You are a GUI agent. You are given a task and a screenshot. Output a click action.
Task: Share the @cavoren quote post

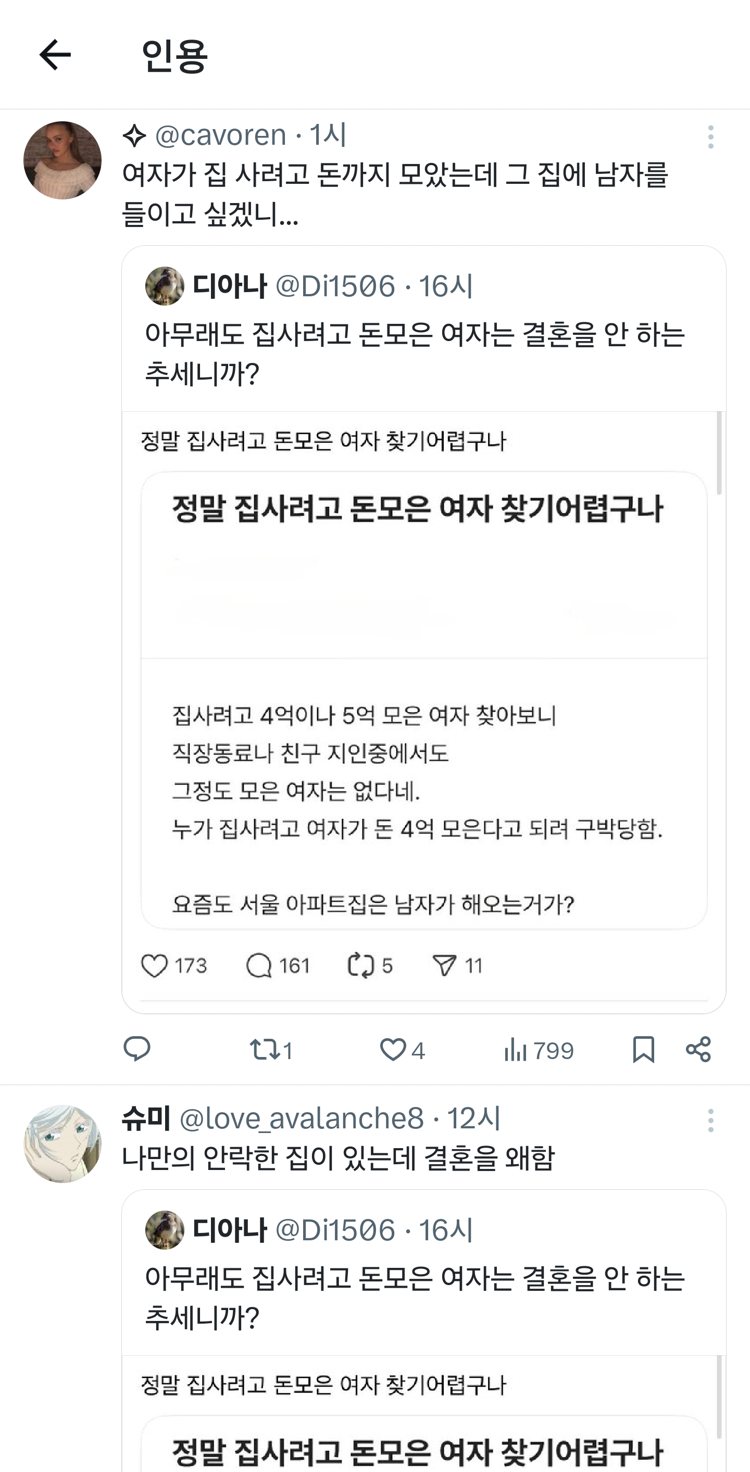tap(698, 1050)
